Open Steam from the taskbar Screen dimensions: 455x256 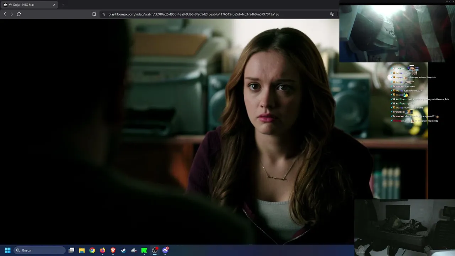point(123,250)
